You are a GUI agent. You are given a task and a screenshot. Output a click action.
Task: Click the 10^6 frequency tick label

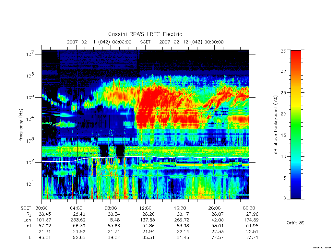(x=30, y=76)
